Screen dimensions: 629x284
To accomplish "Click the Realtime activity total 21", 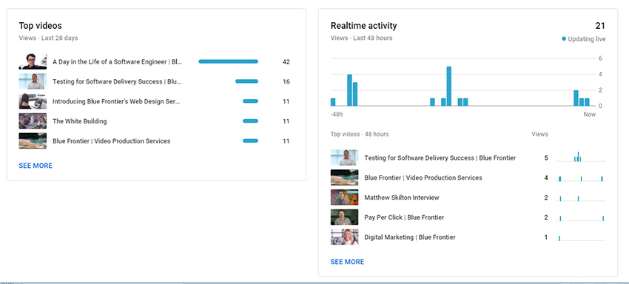I will click(x=600, y=26).
